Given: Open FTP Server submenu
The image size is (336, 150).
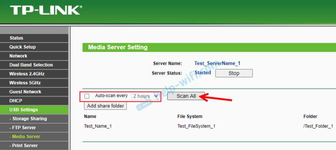Looking at the screenshot, I should [34, 128].
